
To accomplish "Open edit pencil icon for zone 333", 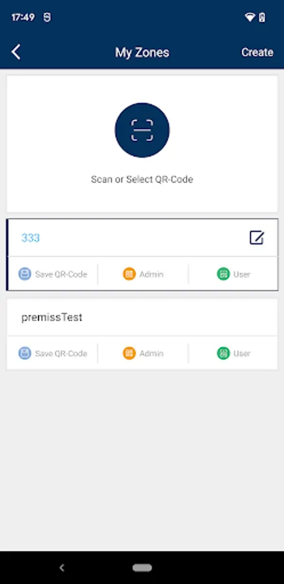I will pos(257,237).
